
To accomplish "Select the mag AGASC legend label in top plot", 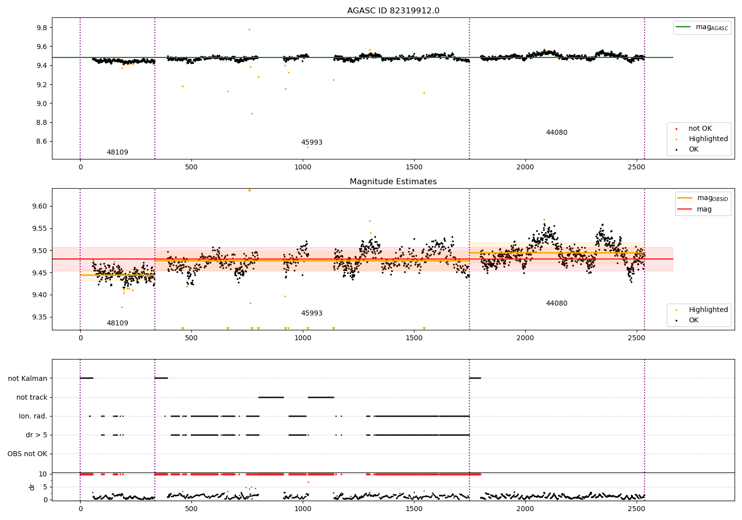I will click(x=712, y=28).
